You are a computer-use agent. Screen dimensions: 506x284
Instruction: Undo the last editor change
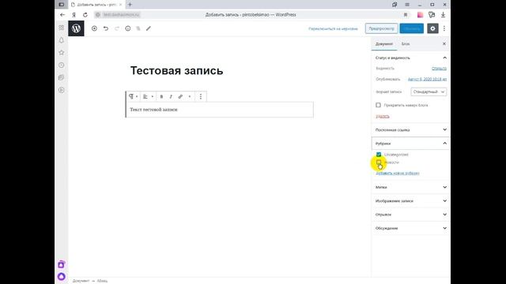tap(105, 28)
